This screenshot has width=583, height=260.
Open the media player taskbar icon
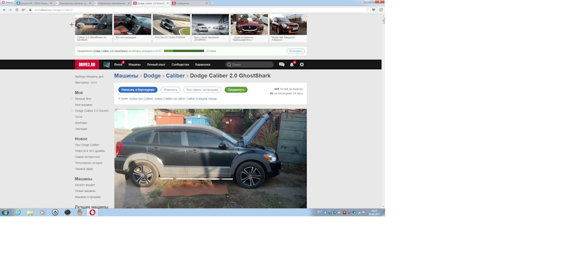pyautogui.click(x=42, y=213)
